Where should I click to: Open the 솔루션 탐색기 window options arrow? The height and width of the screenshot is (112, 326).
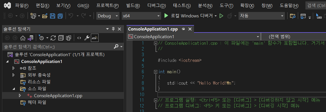pyautogui.click(x=107, y=29)
